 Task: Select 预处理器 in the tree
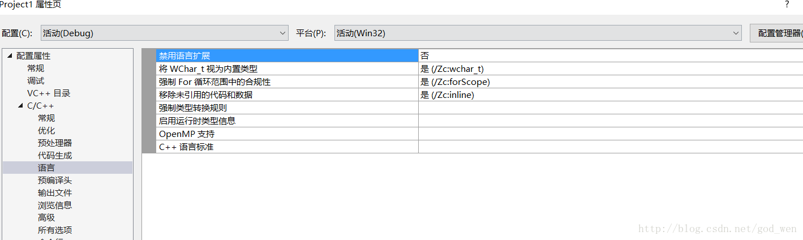coord(55,143)
